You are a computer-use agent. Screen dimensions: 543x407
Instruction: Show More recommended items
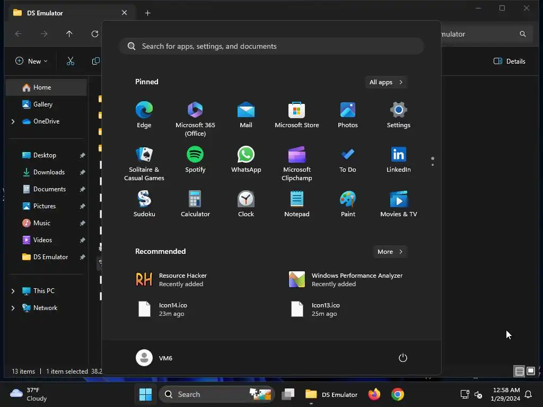pos(390,252)
